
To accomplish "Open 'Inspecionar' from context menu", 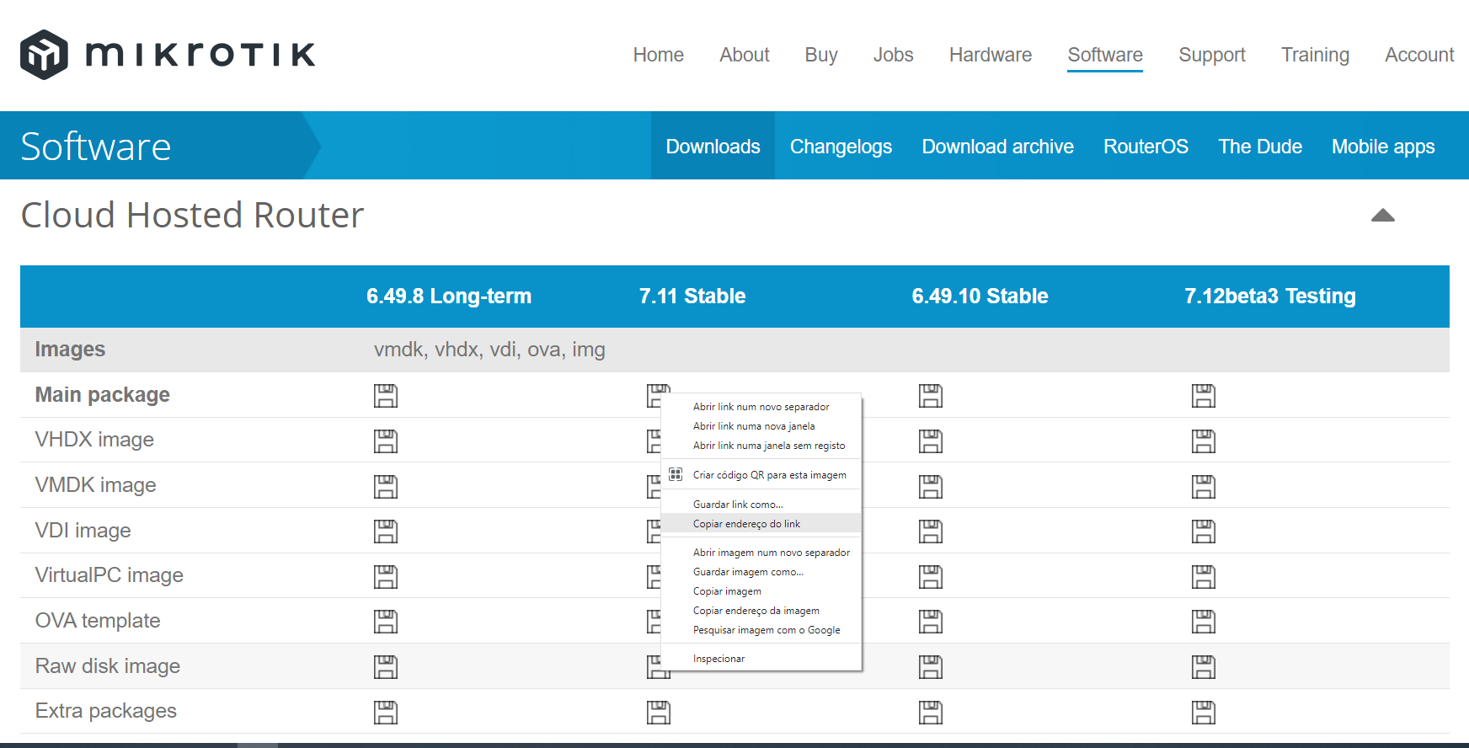I will point(761,659).
